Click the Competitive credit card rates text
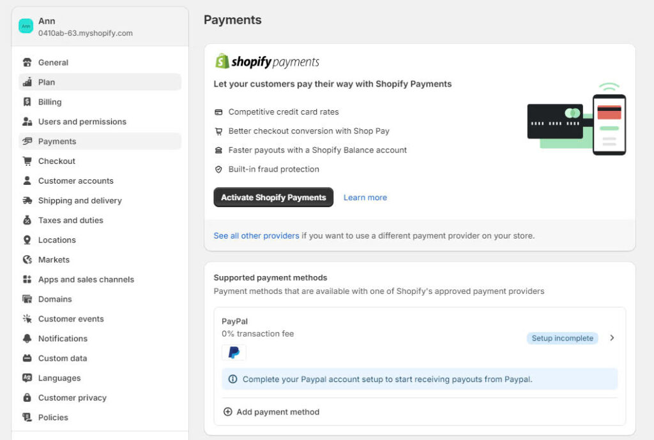Image resolution: width=654 pixels, height=440 pixels. pos(284,112)
